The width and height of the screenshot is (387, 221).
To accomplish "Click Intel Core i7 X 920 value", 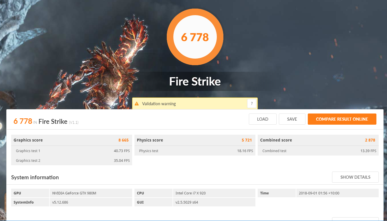I will tap(190, 193).
